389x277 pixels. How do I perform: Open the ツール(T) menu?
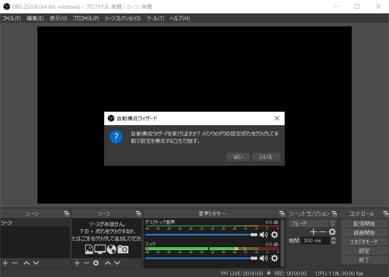point(155,18)
